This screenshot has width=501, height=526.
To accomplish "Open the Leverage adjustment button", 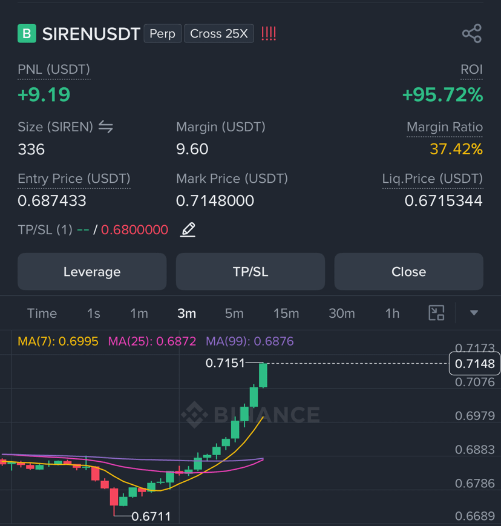I will (x=92, y=272).
